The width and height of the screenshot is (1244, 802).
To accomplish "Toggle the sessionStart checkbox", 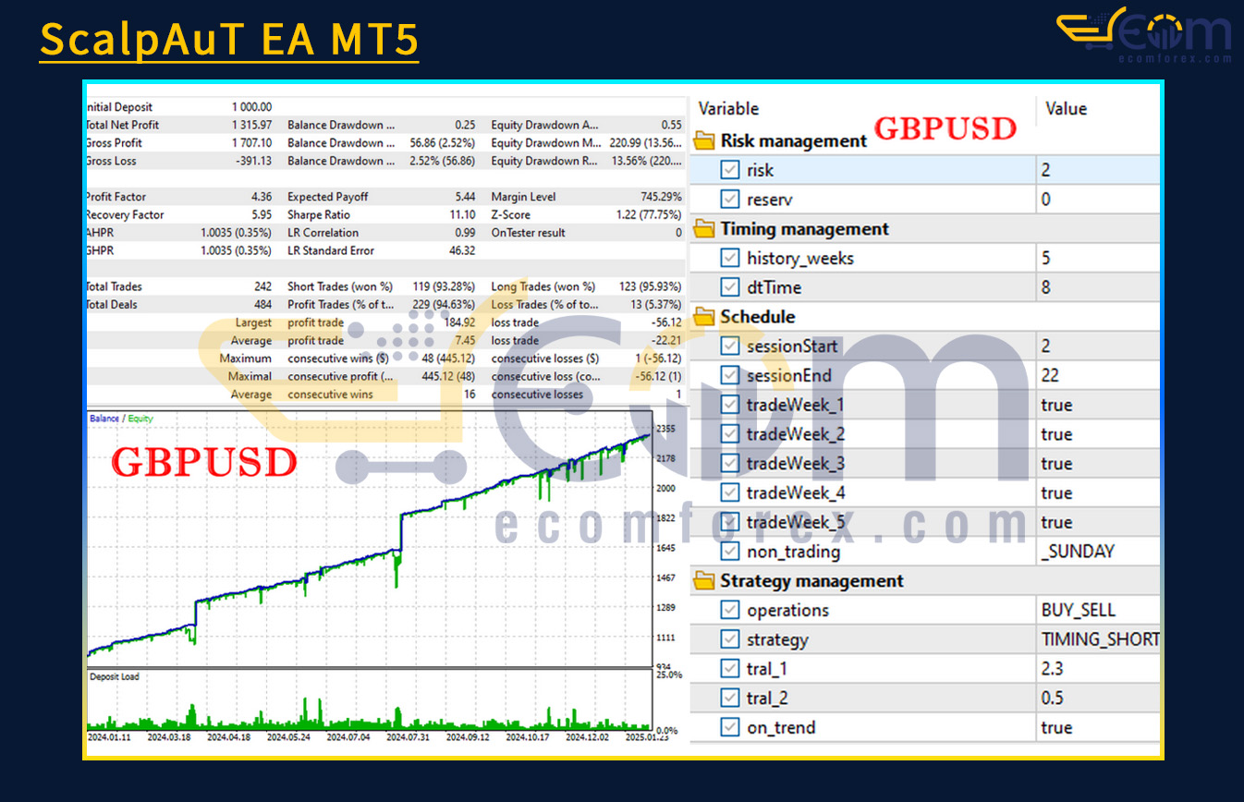I will pos(730,346).
